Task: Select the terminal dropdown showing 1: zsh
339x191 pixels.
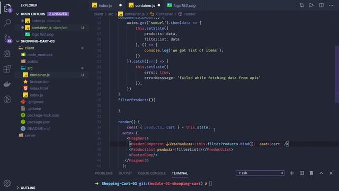Action: (x=260, y=173)
